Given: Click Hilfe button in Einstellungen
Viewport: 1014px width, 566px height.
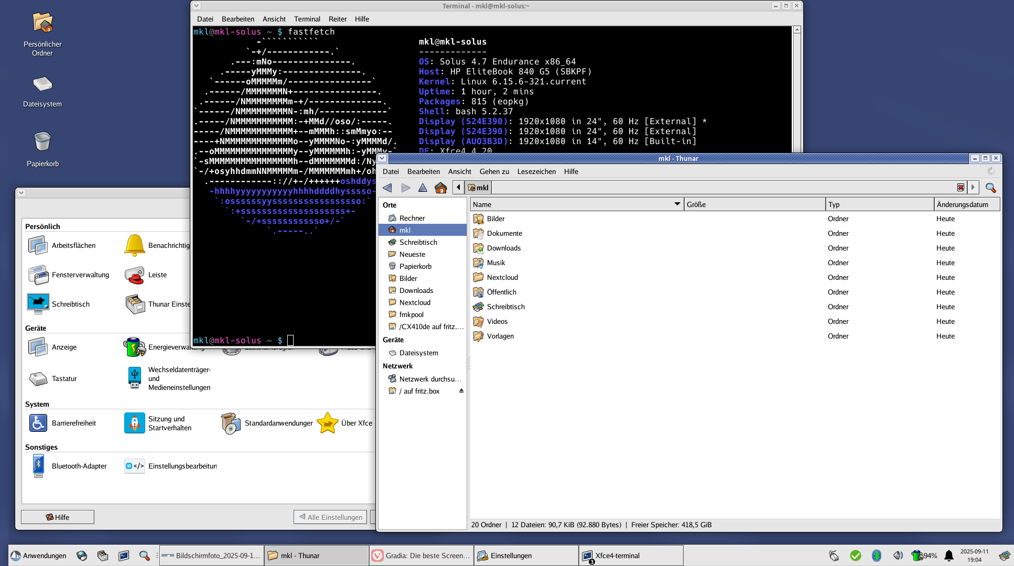Looking at the screenshot, I should 58,517.
